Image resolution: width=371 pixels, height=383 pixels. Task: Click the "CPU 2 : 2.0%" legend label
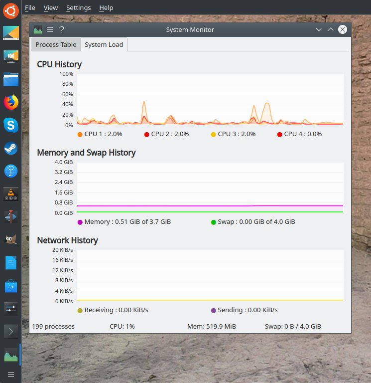click(170, 134)
